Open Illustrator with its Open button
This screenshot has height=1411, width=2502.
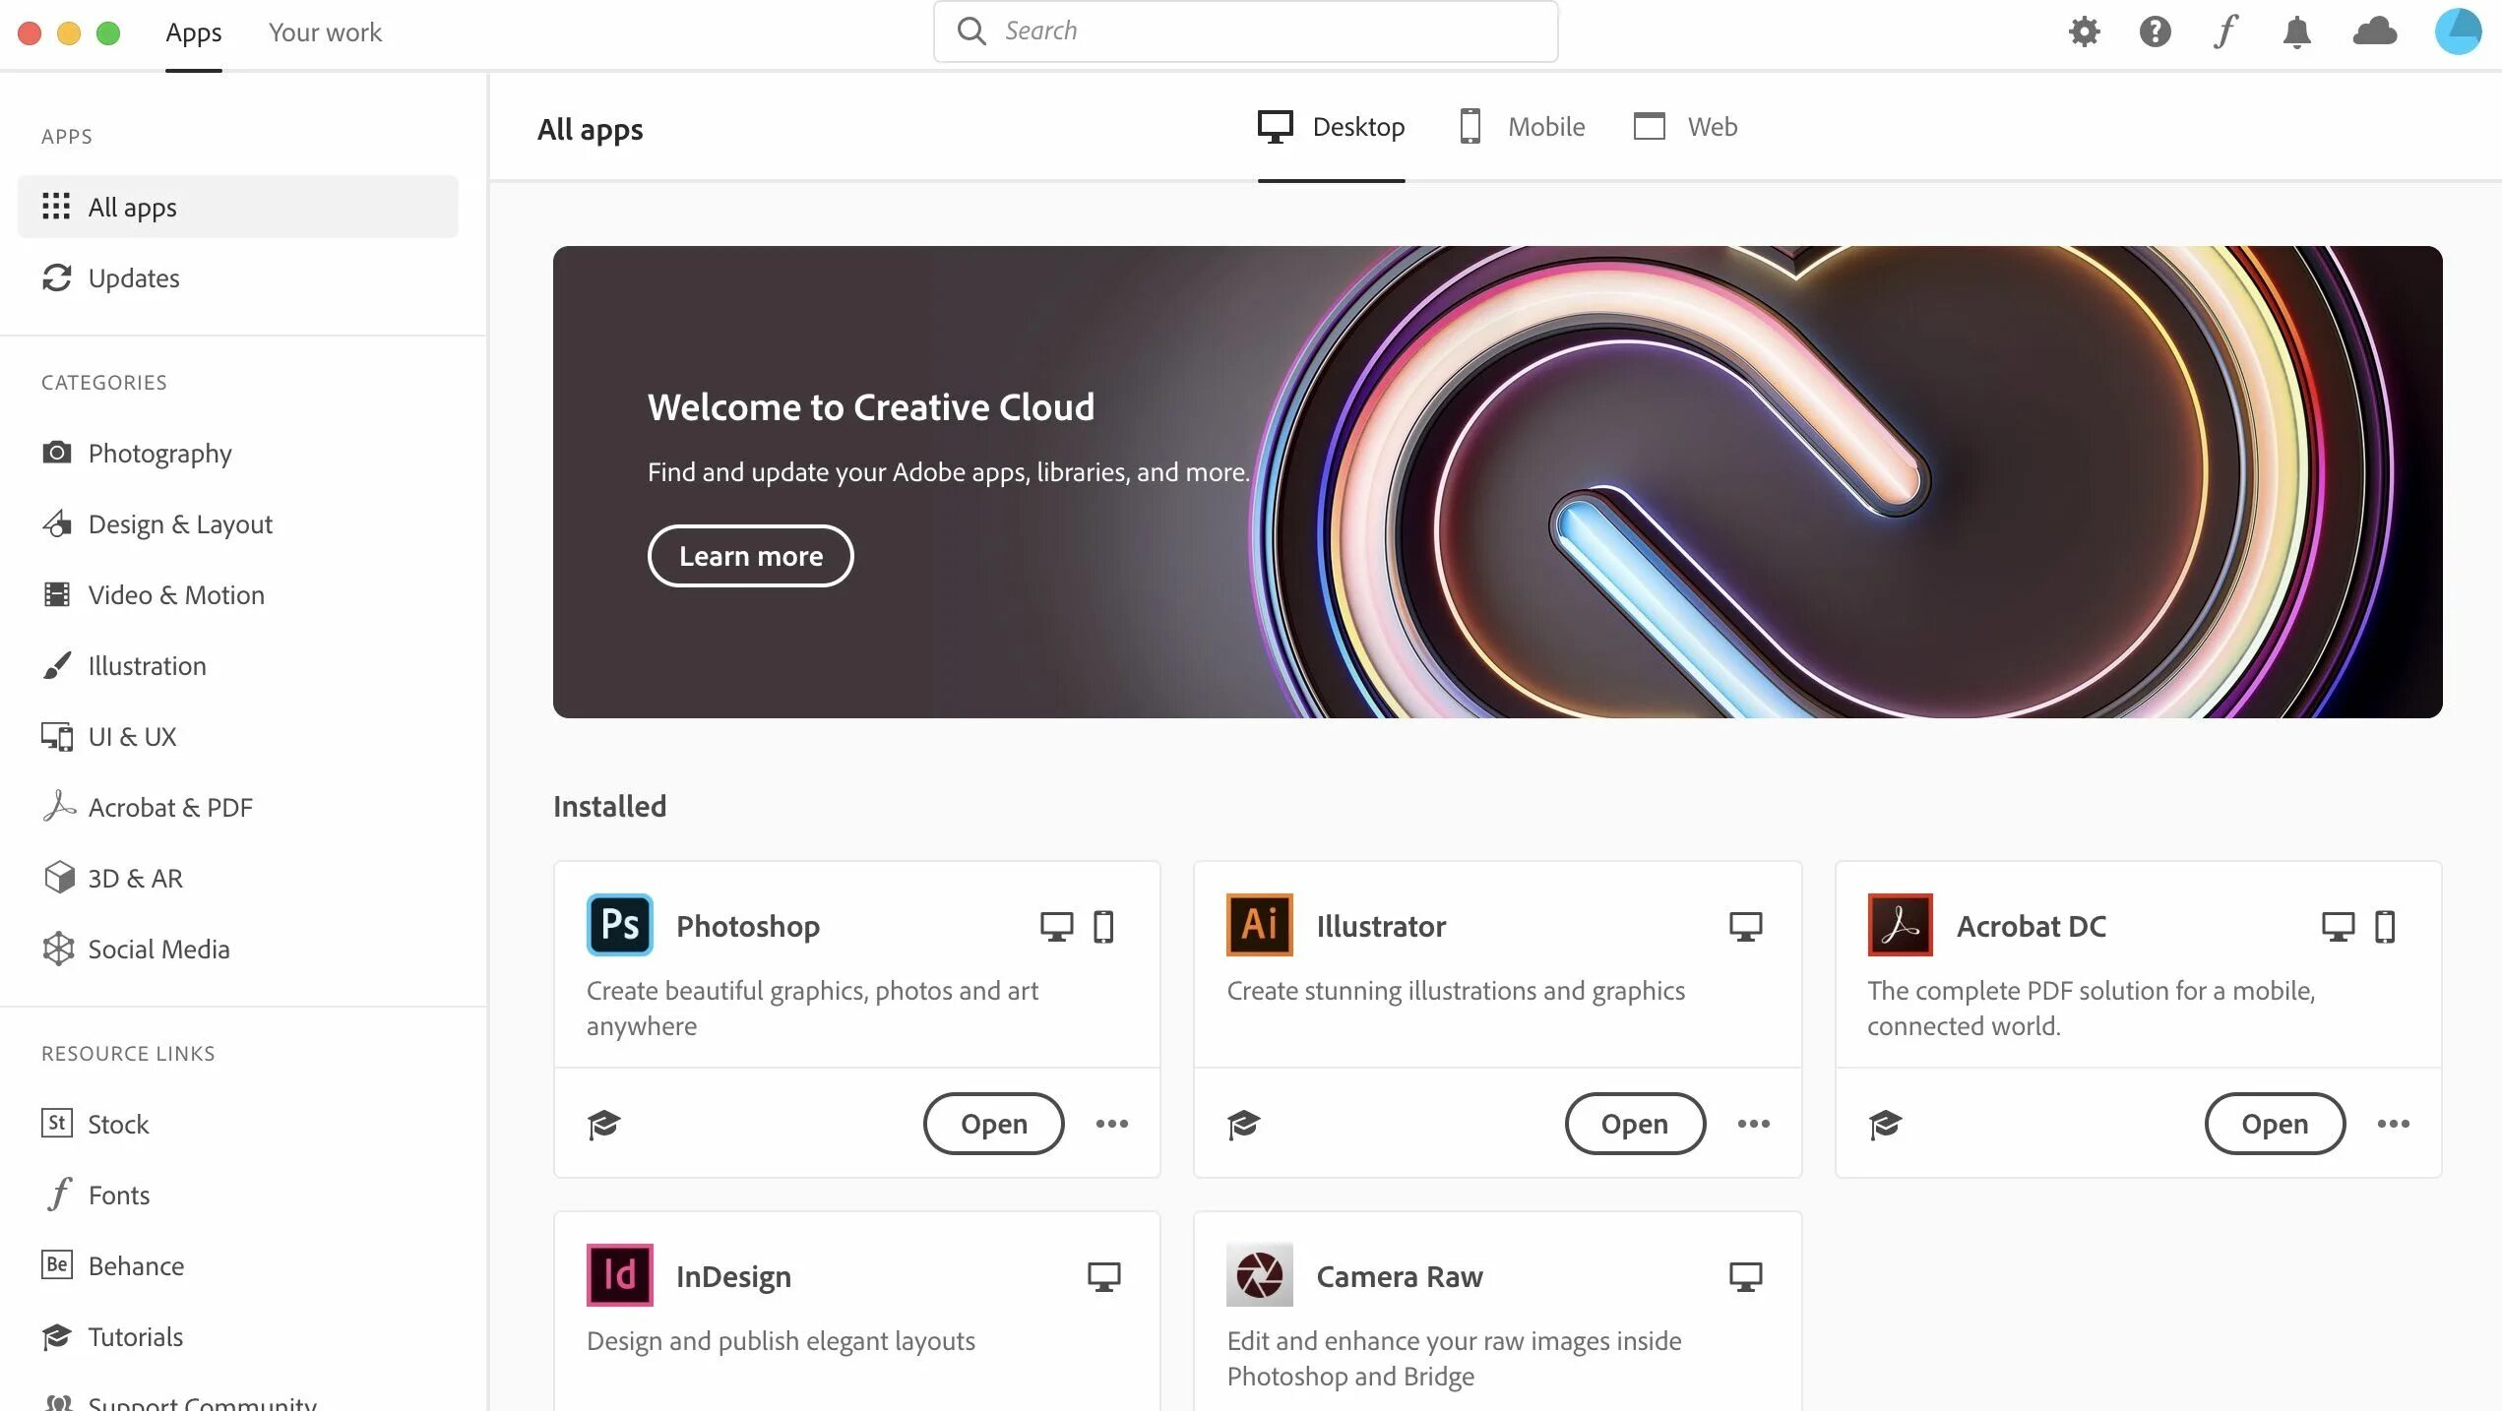point(1635,1124)
